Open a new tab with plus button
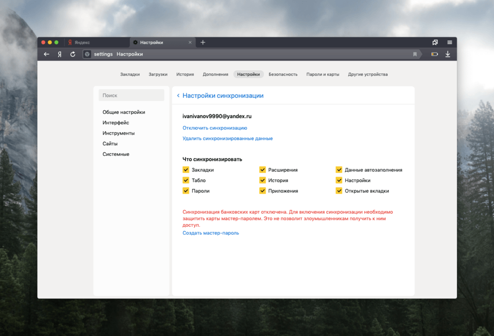494x336 pixels. coord(203,42)
